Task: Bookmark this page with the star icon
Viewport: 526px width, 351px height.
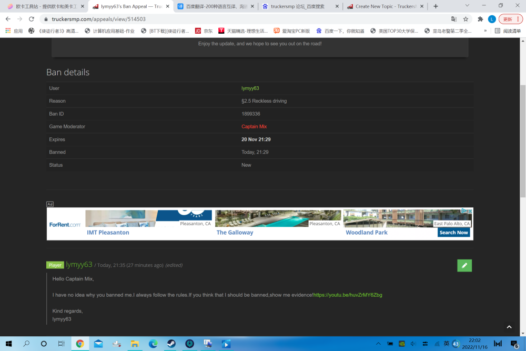Action: pyautogui.click(x=466, y=19)
